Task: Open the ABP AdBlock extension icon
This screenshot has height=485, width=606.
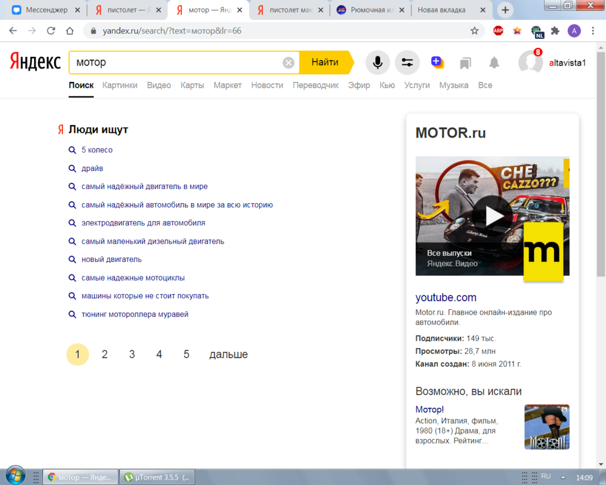Action: (x=498, y=30)
